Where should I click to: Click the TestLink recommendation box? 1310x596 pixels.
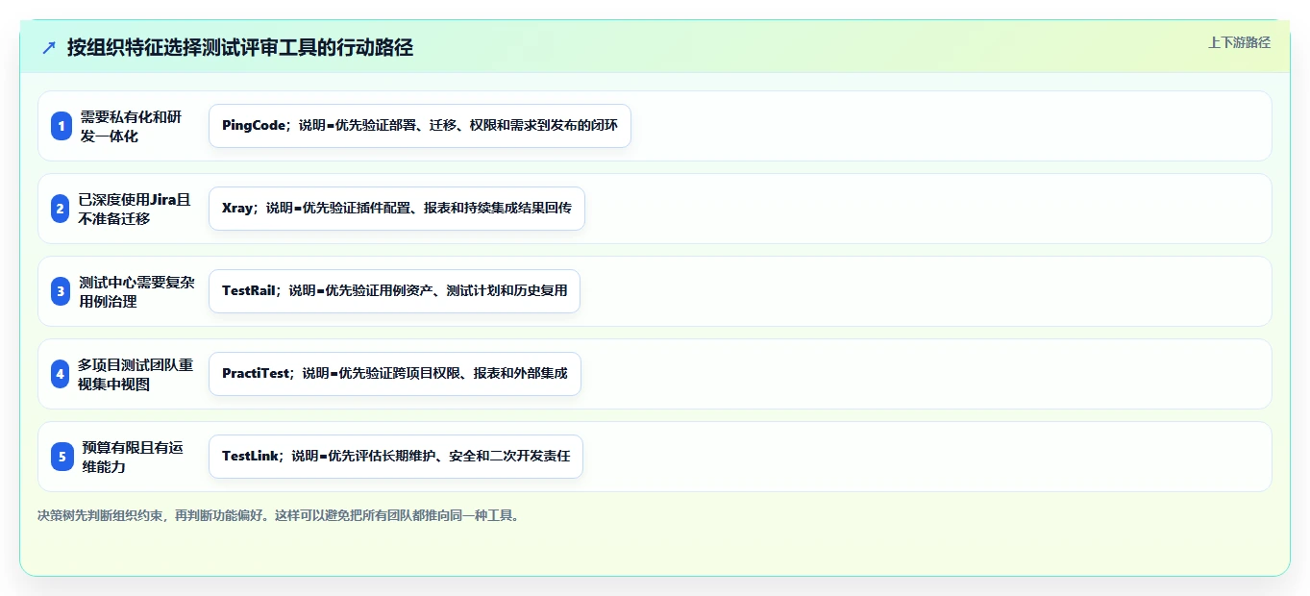tap(396, 457)
